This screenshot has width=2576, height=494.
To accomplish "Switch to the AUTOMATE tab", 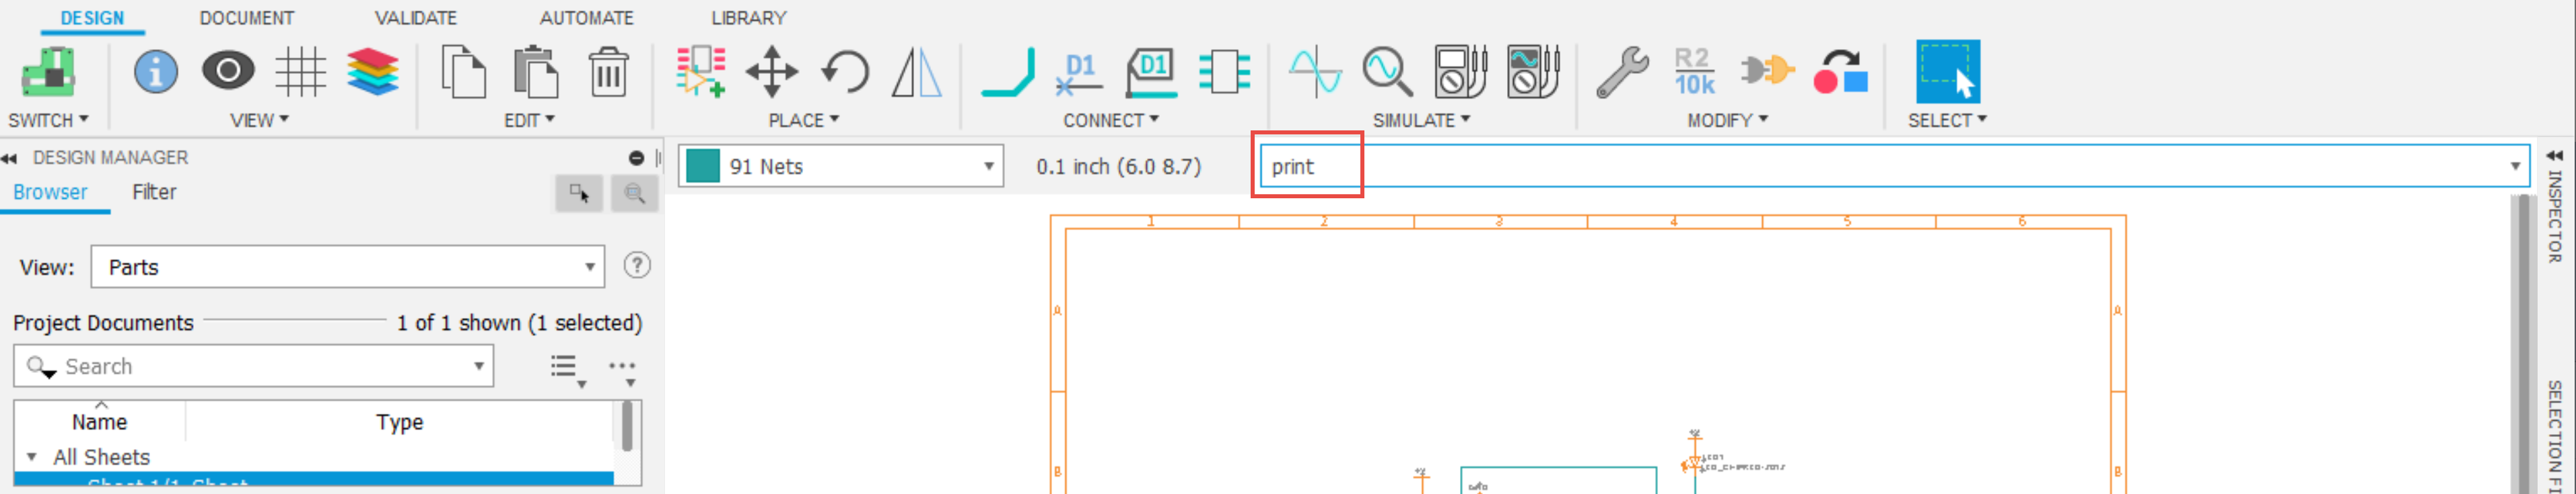I will [586, 18].
